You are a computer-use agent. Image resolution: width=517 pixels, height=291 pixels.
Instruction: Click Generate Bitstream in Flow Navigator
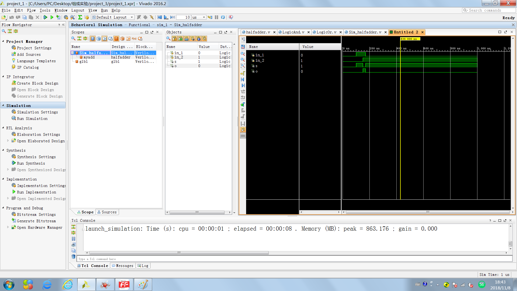[x=36, y=221]
